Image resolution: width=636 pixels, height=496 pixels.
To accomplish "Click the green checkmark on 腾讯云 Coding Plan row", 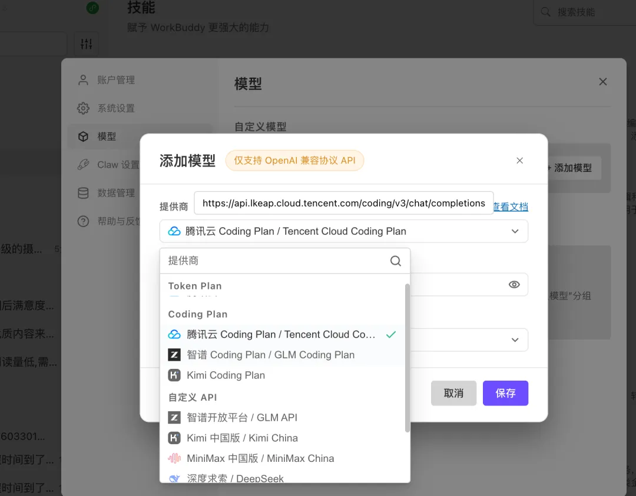I will coord(391,335).
